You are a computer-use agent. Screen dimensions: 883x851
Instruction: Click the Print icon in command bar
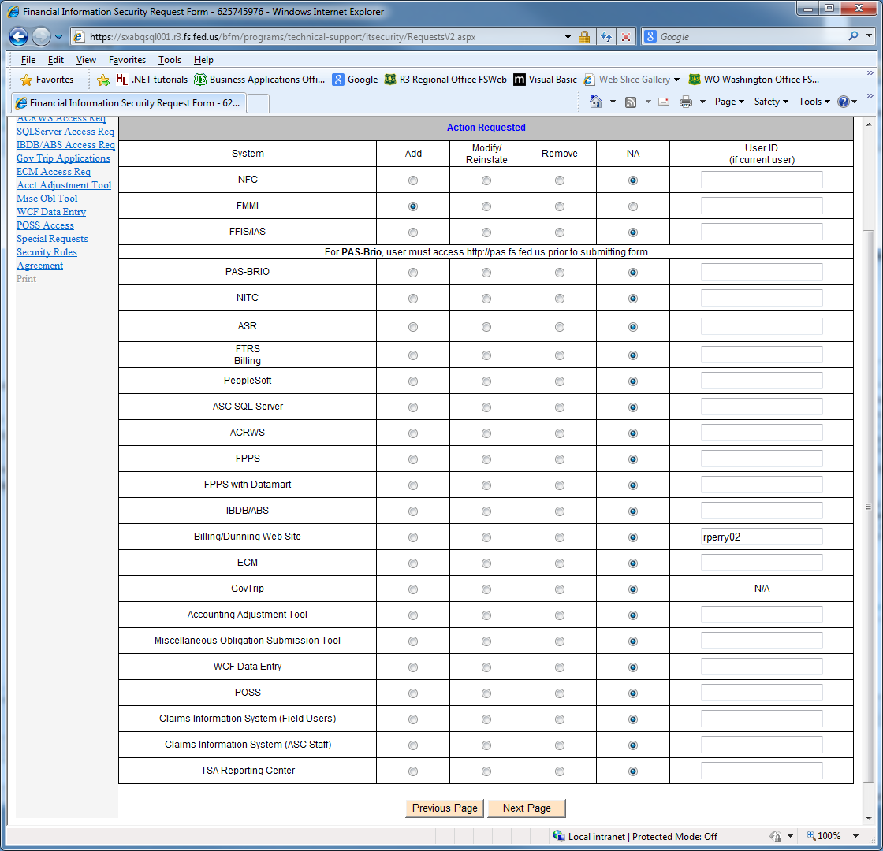(685, 102)
